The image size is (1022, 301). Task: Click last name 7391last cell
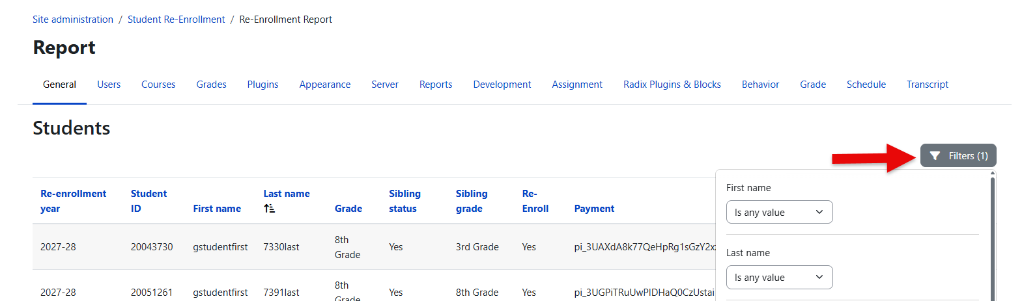(x=281, y=293)
